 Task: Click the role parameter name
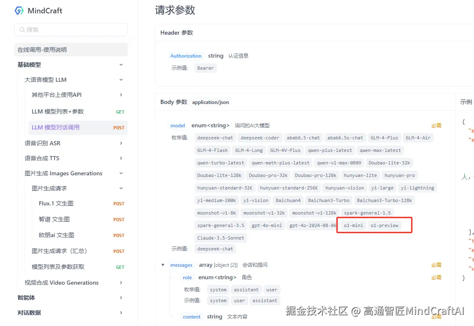pos(188,277)
